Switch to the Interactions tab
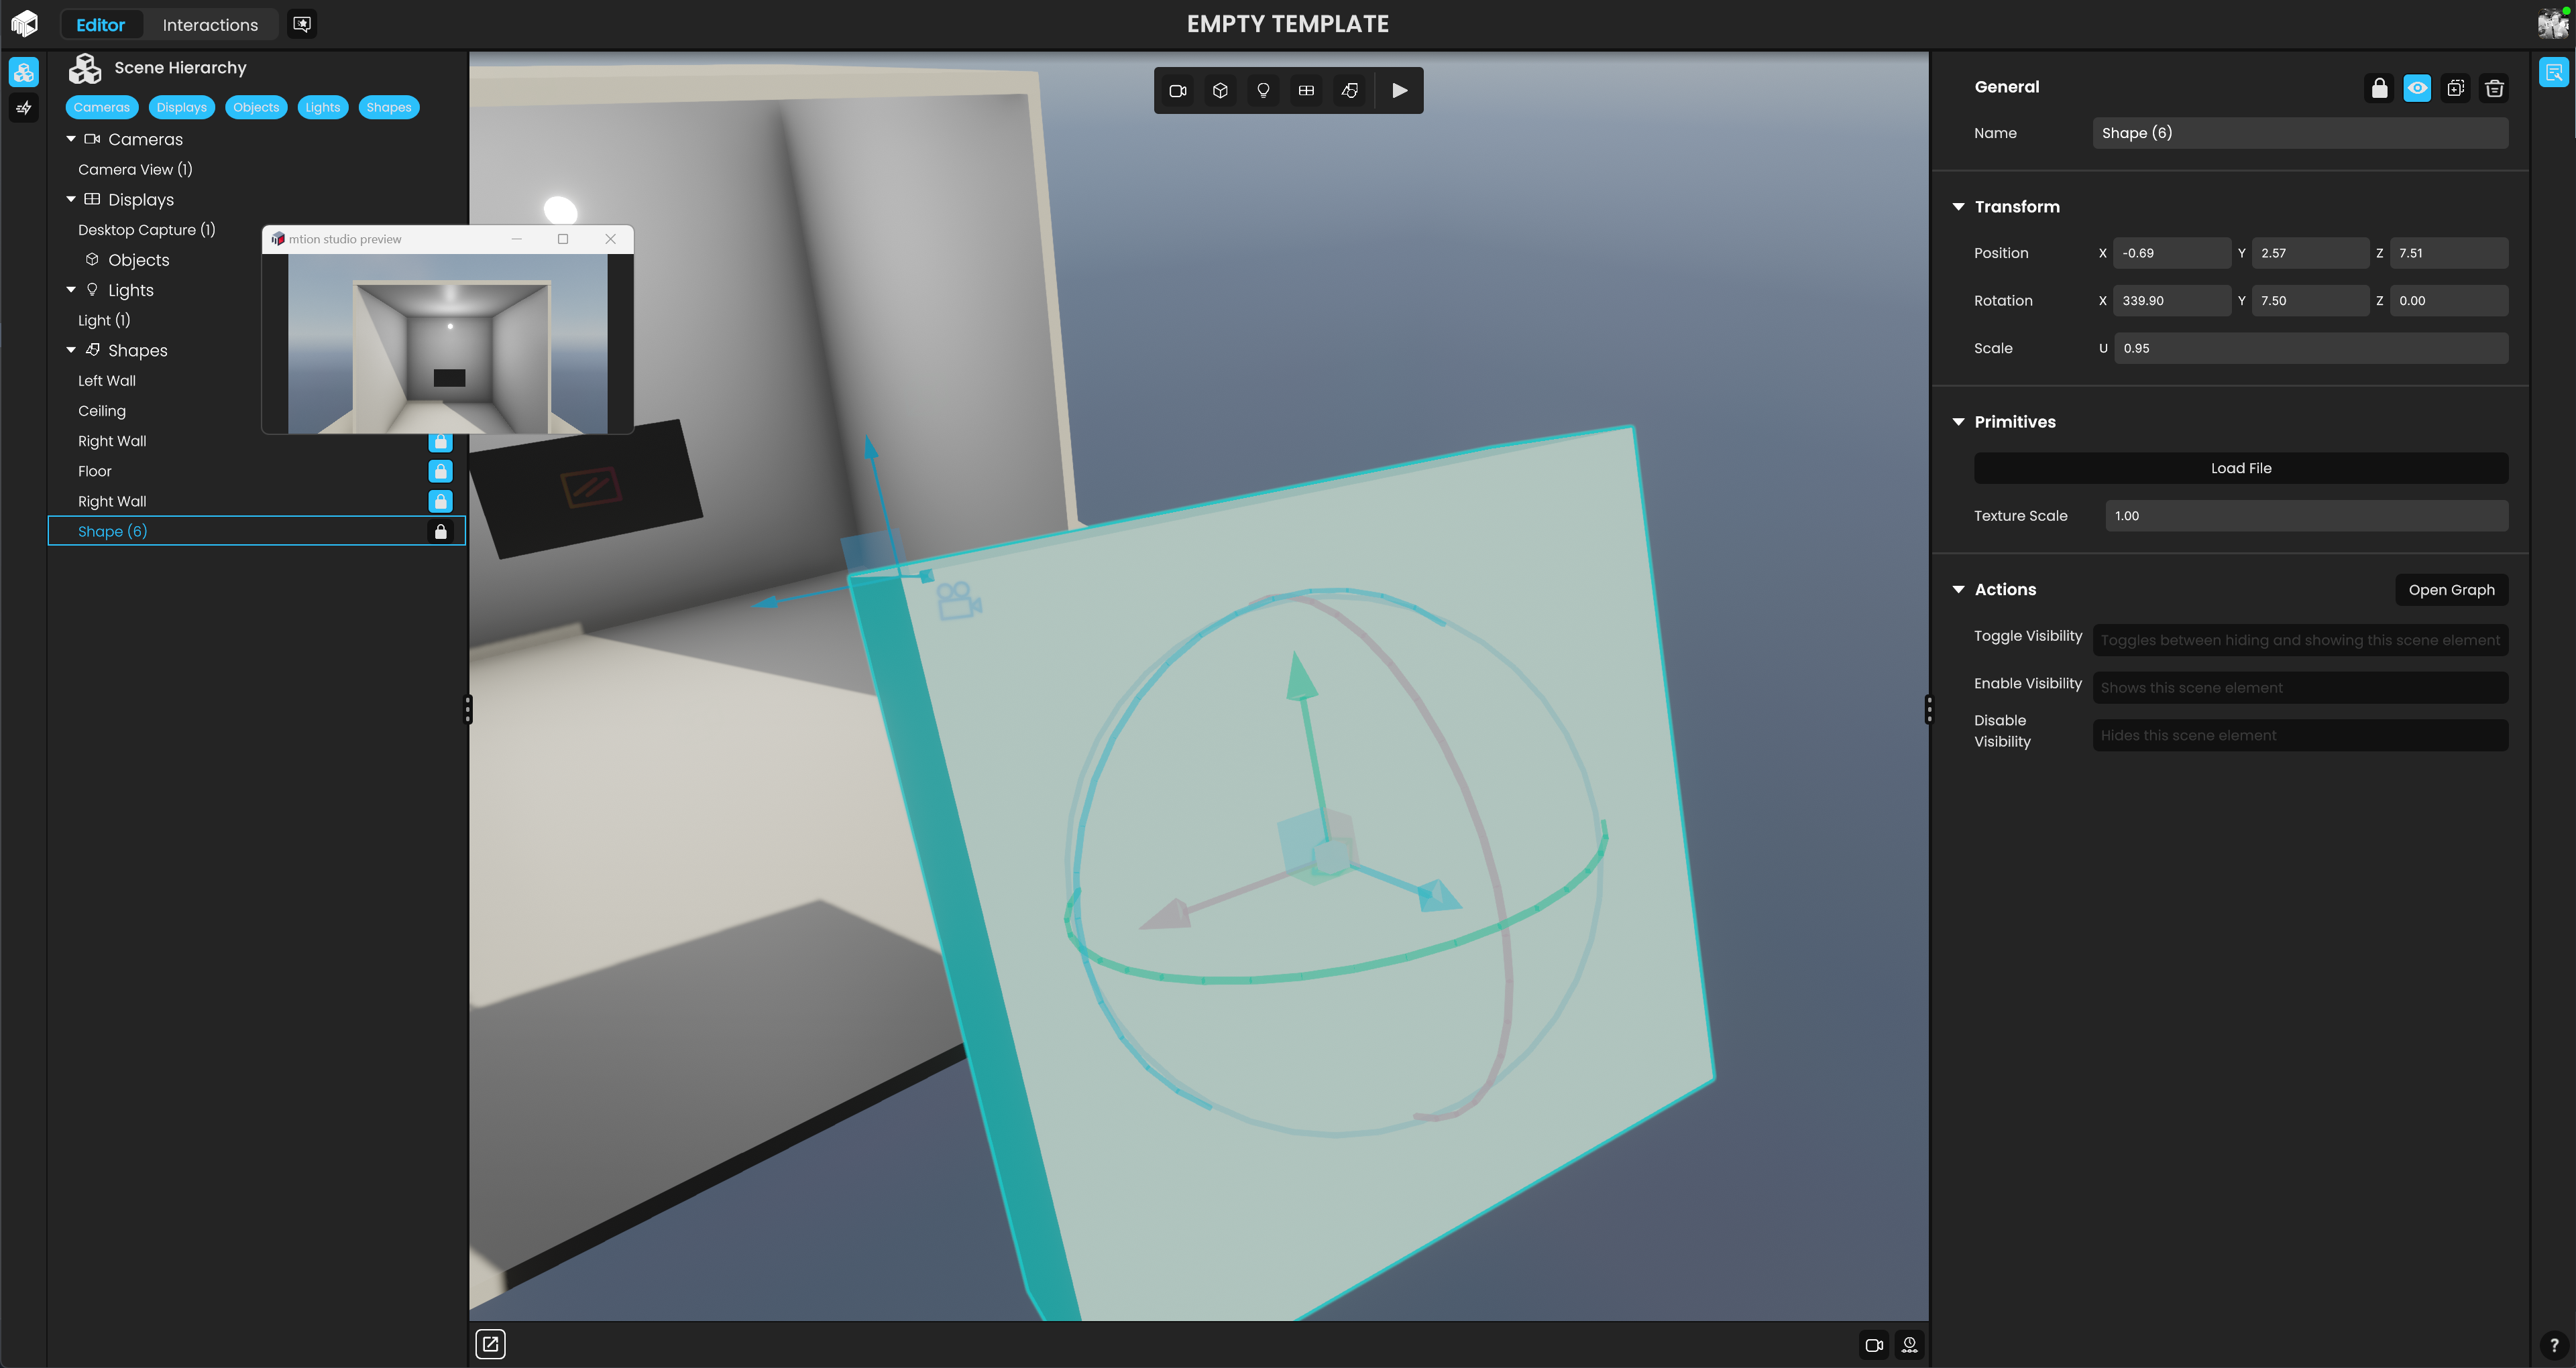The image size is (2576, 1368). (x=210, y=25)
